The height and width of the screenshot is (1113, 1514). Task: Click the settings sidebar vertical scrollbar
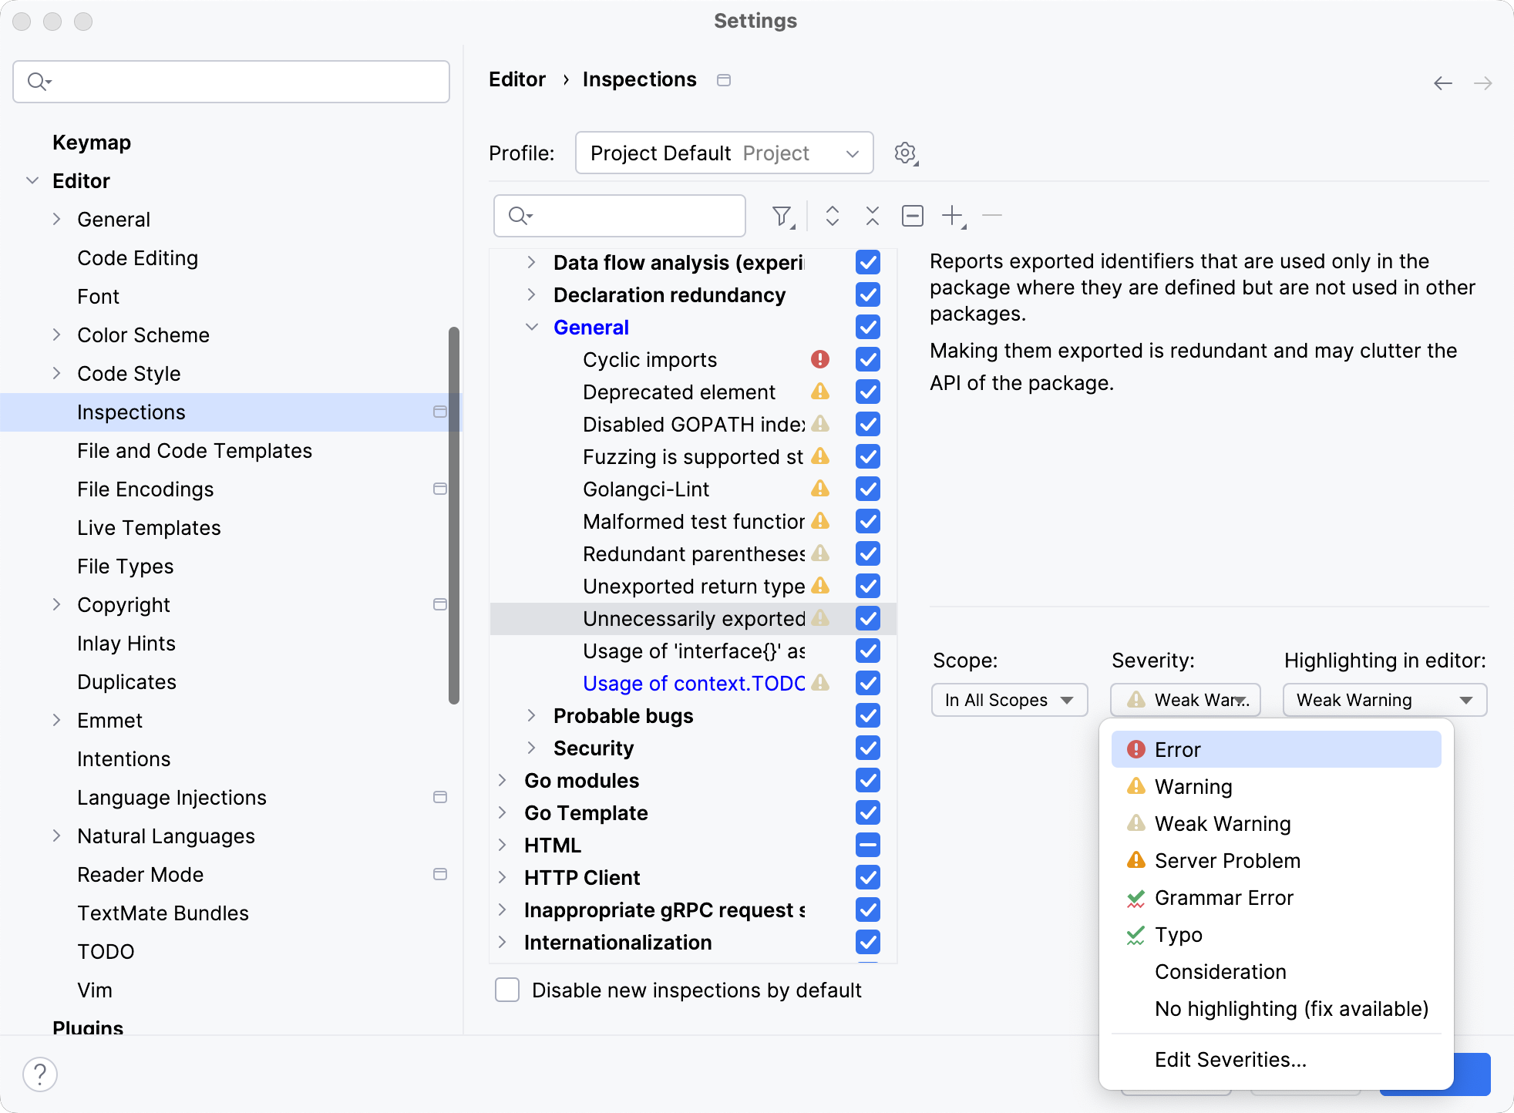point(454,514)
